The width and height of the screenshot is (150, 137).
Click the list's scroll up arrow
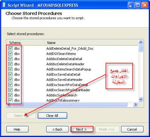[x=141, y=42]
